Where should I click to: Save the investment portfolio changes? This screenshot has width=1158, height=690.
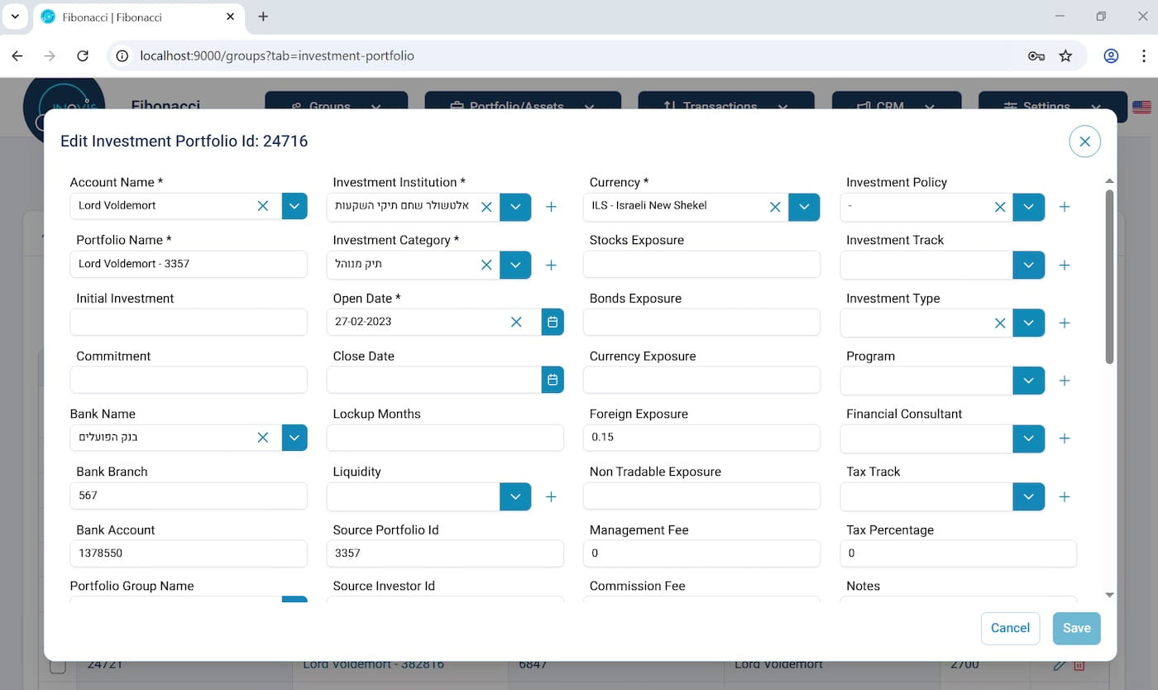(1076, 628)
